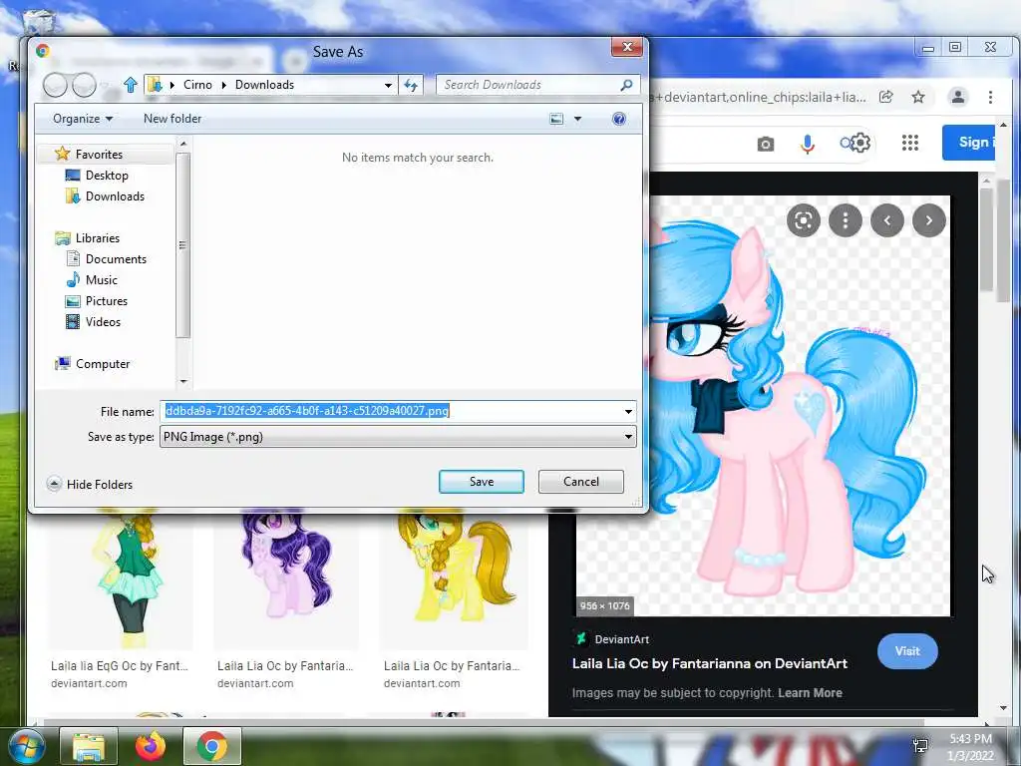Click the File name input field
1021x766 pixels.
tap(391, 411)
